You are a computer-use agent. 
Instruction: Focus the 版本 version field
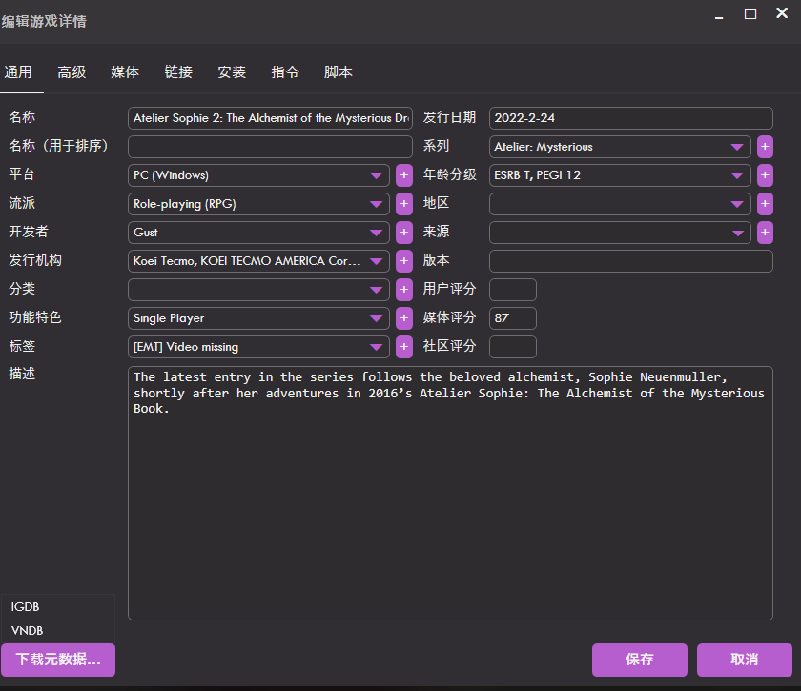click(631, 261)
